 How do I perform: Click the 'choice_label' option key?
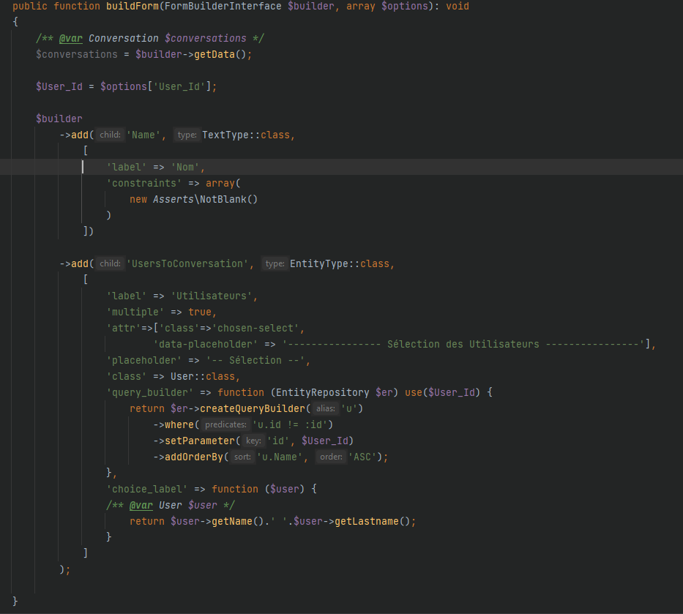point(147,490)
